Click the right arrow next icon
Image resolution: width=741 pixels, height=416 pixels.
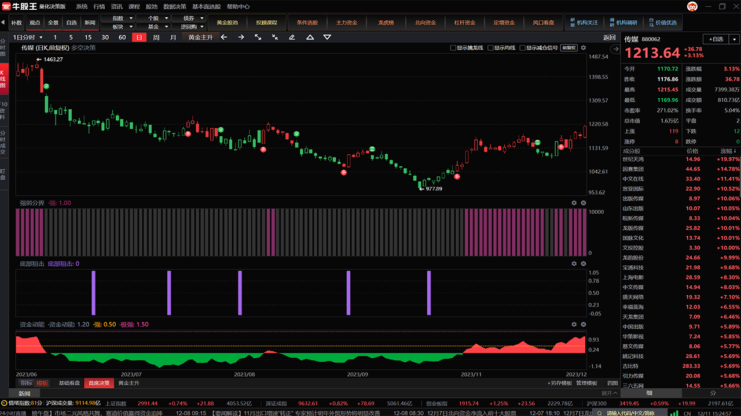(x=241, y=37)
